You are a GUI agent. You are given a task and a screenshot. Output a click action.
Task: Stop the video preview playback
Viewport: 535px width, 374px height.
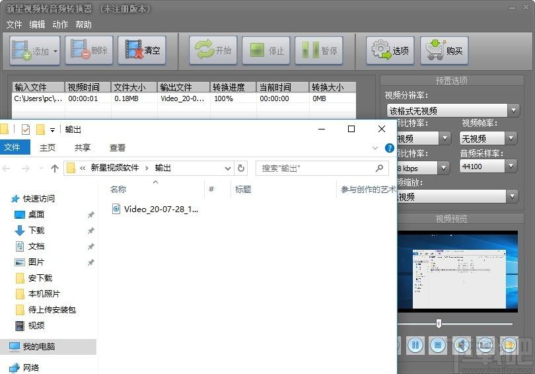[438, 346]
